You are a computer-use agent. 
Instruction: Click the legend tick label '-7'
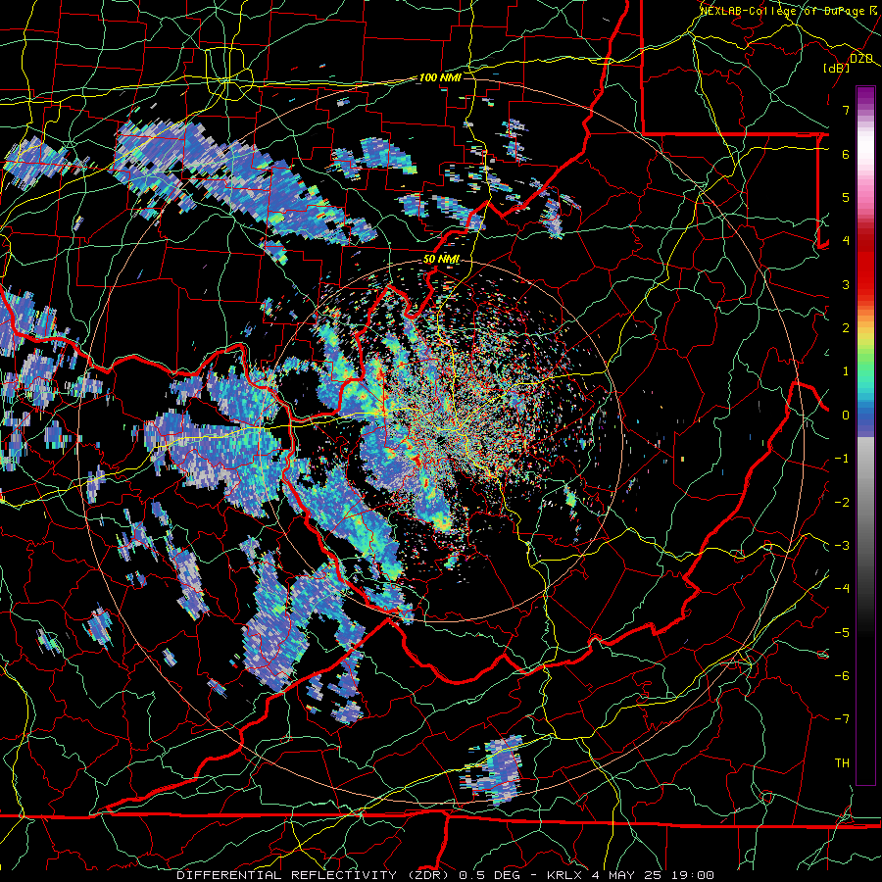pyautogui.click(x=842, y=719)
